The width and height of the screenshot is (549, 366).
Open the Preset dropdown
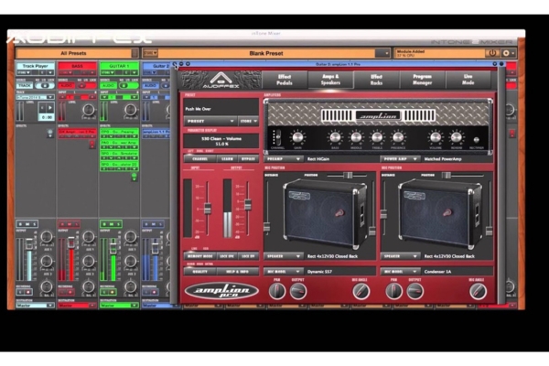[209, 120]
